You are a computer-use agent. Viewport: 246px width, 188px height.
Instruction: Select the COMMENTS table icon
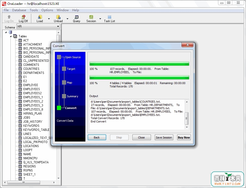[x=20, y=65]
